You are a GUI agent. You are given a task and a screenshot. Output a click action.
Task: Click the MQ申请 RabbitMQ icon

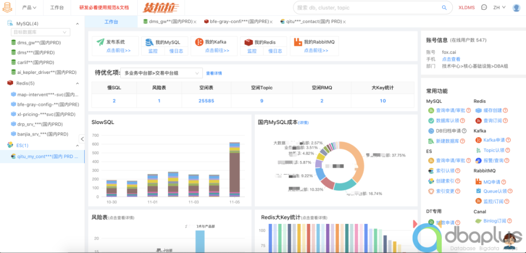pos(478,182)
